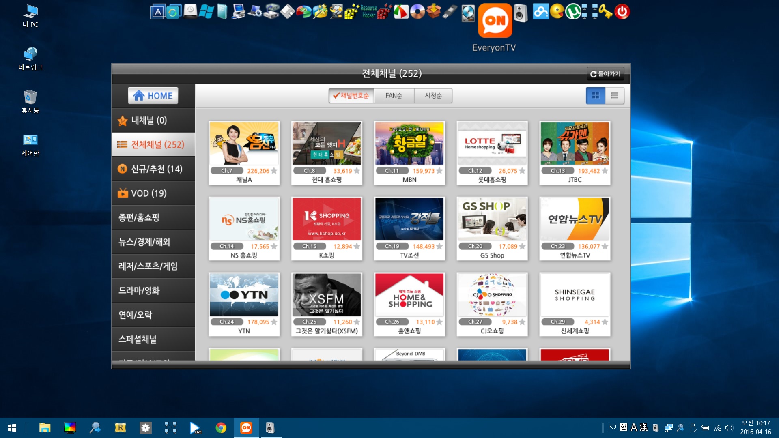Launch Resource Hacker from the dock

pyautogui.click(x=369, y=12)
